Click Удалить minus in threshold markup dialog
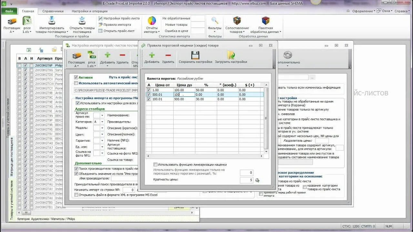Screen dimensions: 413x232 168,55
